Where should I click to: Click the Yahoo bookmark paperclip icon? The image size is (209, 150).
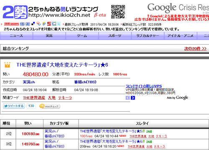tap(44, 24)
